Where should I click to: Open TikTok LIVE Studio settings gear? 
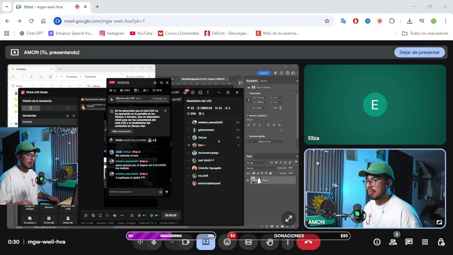200,92
